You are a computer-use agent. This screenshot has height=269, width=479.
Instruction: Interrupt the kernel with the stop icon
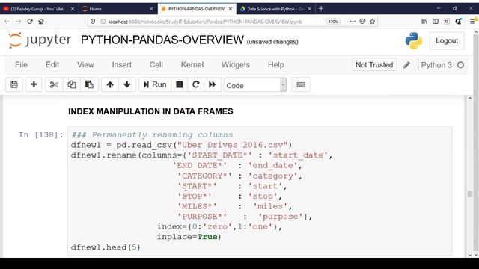[180, 84]
